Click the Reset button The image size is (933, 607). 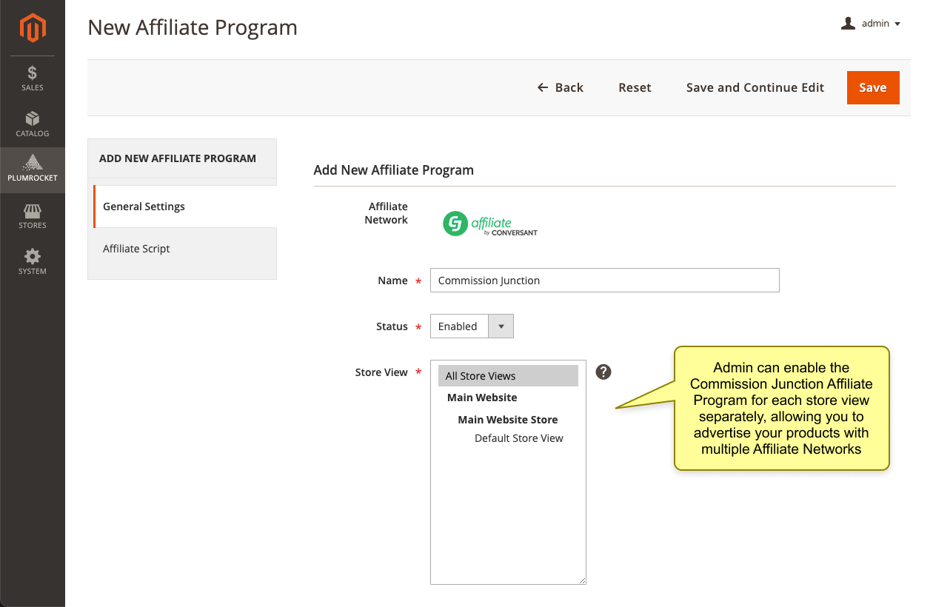tap(635, 87)
